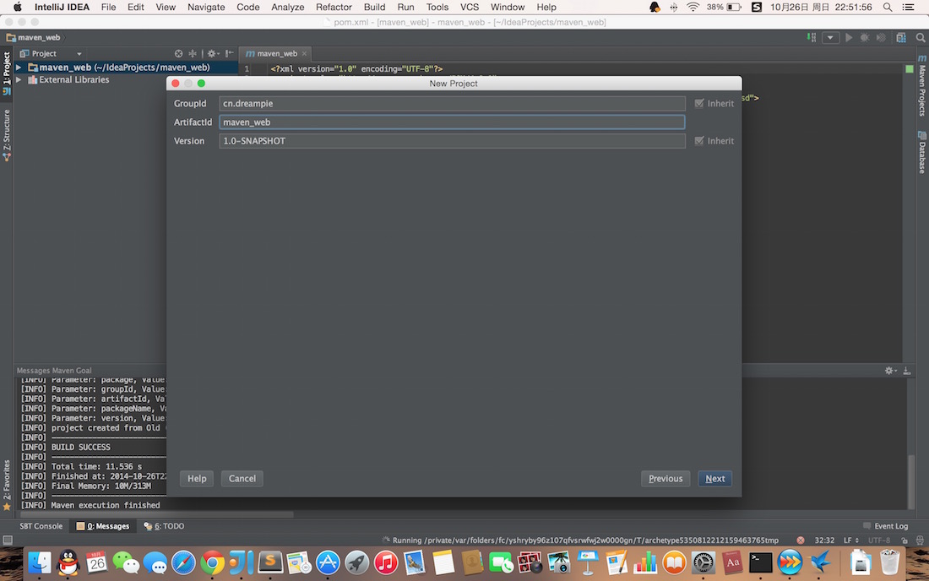Toggle the Version Inherit checkbox

699,141
